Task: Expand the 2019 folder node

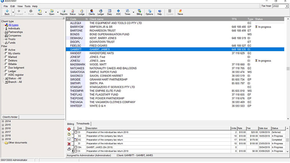Action: [x=2, y=139]
